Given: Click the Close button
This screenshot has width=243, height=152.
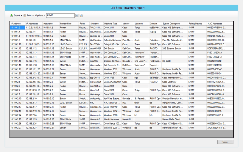Looking at the screenshot, I should (225, 142).
